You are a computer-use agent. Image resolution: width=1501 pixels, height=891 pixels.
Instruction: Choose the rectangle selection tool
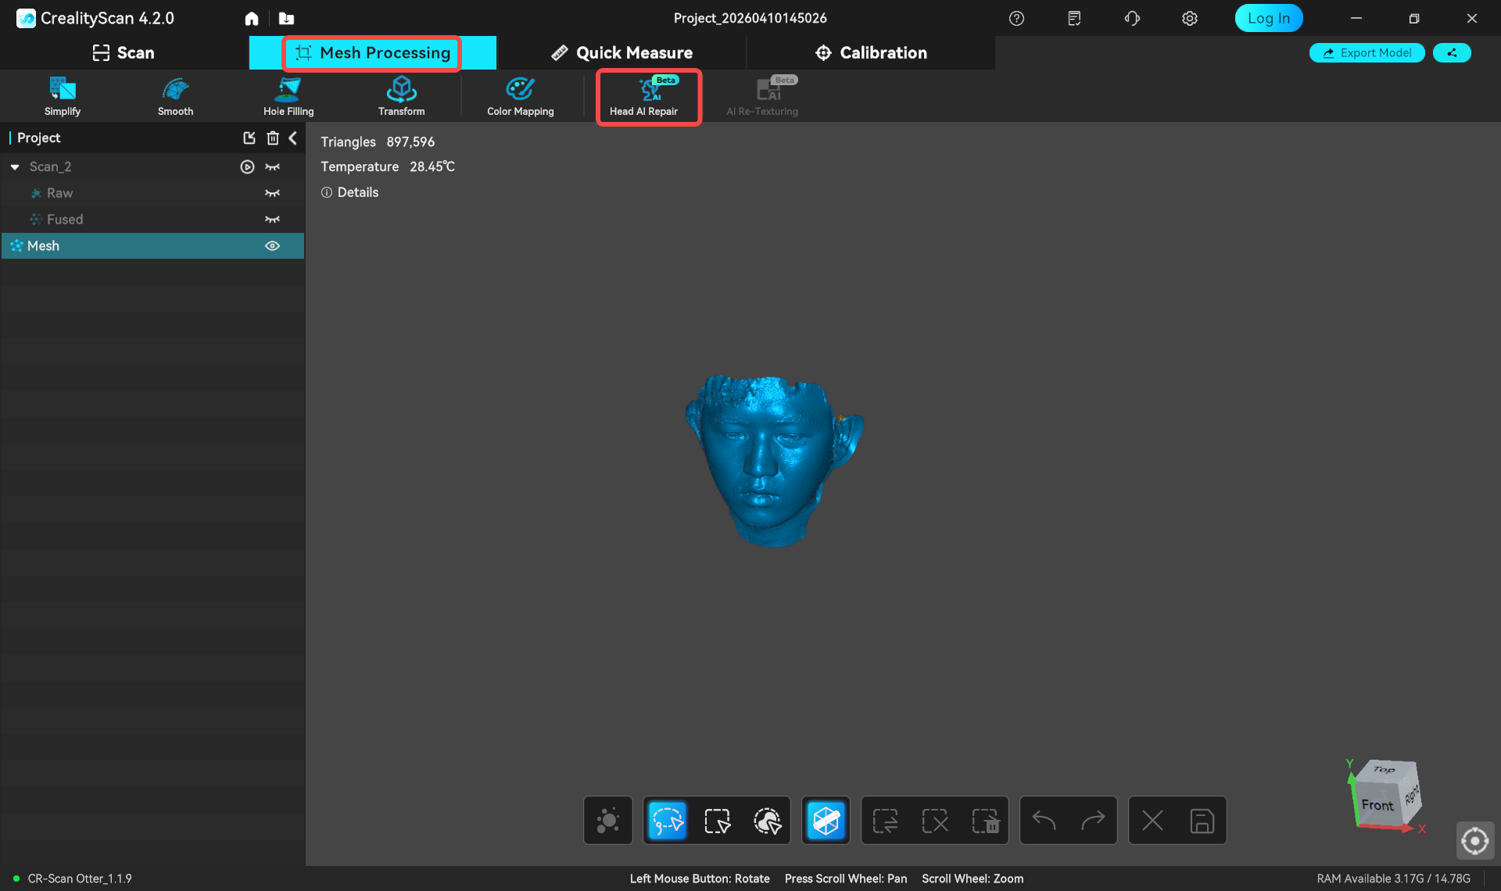pyautogui.click(x=717, y=821)
